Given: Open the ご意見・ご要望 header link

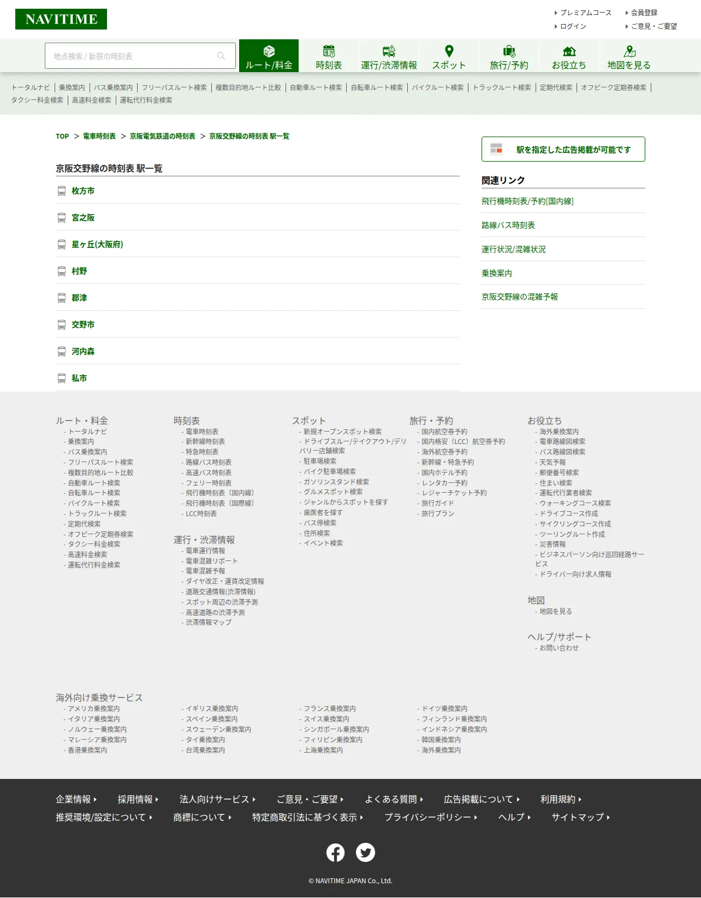Looking at the screenshot, I should click(x=654, y=26).
